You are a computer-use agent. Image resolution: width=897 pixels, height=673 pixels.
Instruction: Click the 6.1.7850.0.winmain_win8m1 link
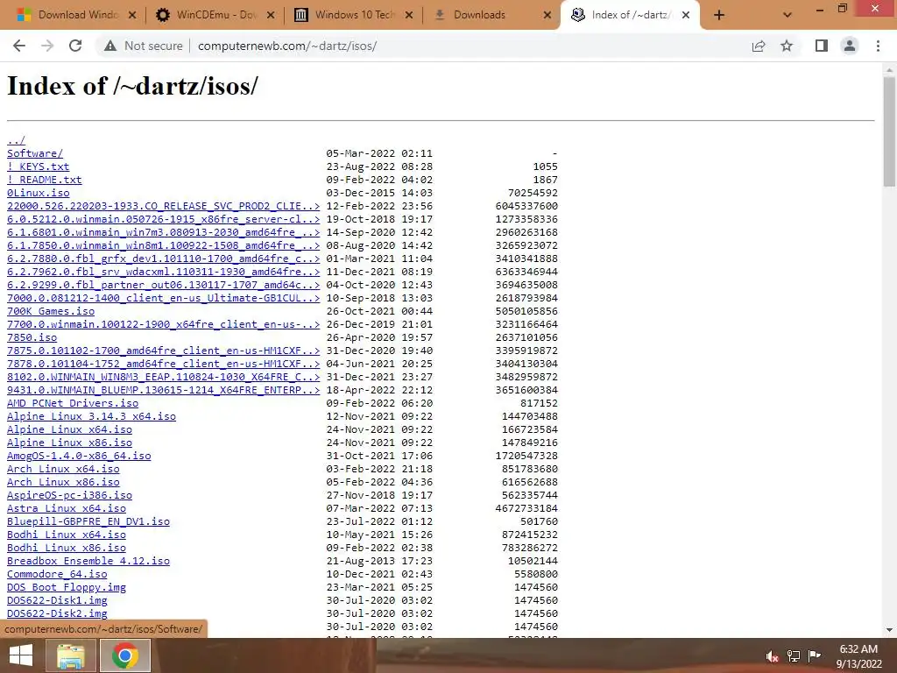point(164,245)
